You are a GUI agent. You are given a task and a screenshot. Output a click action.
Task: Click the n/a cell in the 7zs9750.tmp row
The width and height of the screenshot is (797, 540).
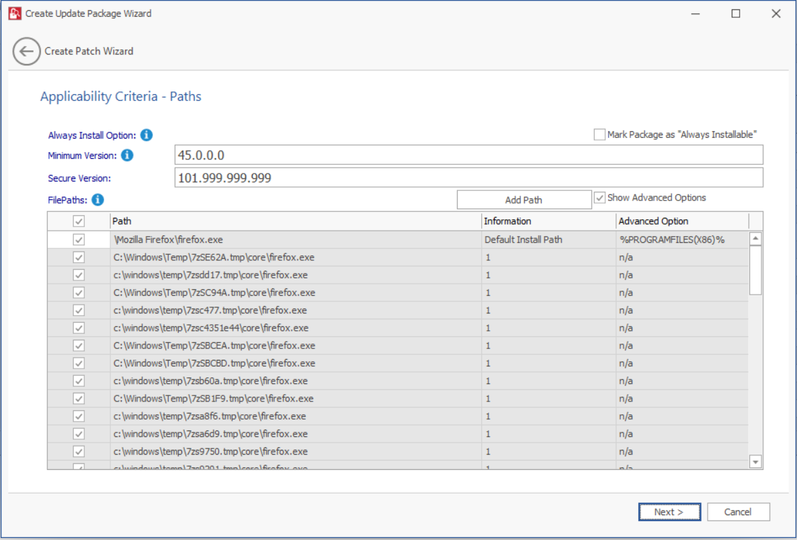682,451
